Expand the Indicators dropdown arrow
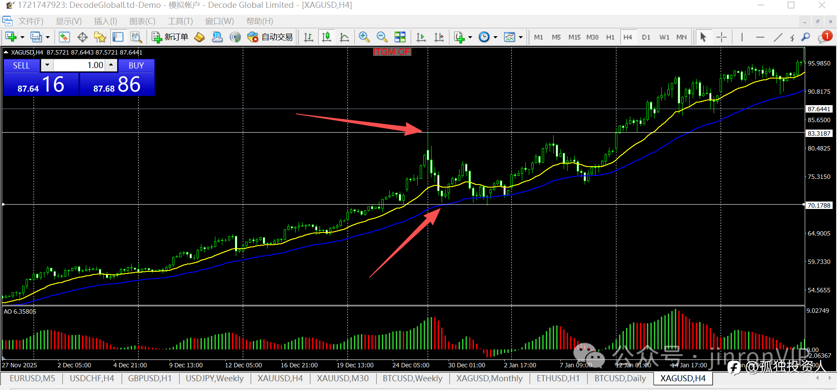This screenshot has height=390, width=837. click(470, 38)
